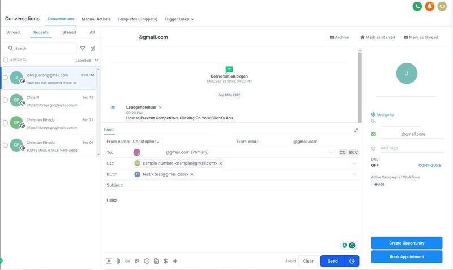This screenshot has height=270, width=453.
Task: Click Assign to link
Action: (382, 115)
